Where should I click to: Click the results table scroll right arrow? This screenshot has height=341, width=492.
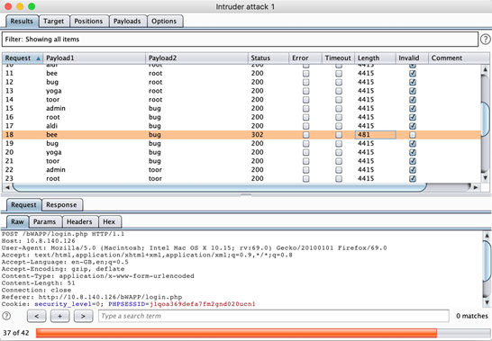(x=476, y=187)
